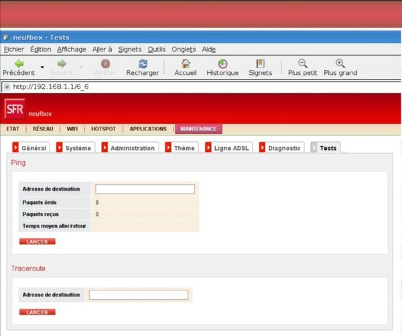The height and width of the screenshot is (336, 402).
Task: Expand the Précédent history dropdown arrow
Action: (x=42, y=68)
